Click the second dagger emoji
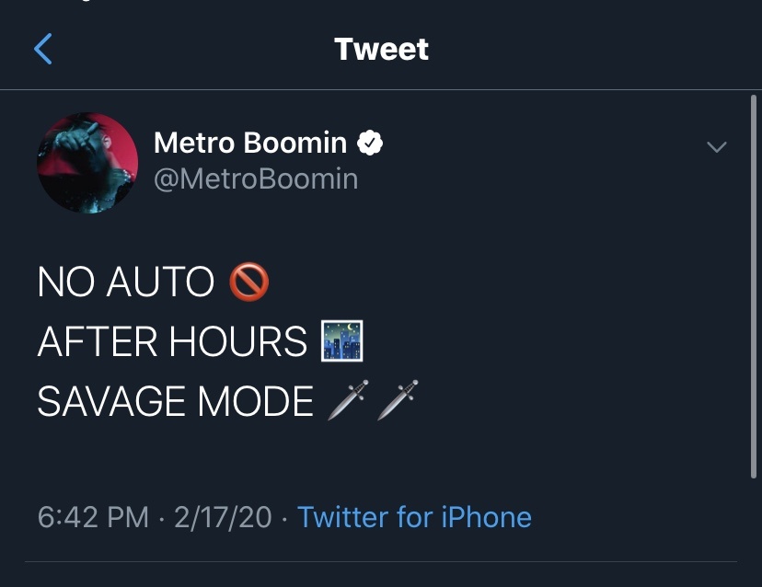762x587 pixels. 398,400
